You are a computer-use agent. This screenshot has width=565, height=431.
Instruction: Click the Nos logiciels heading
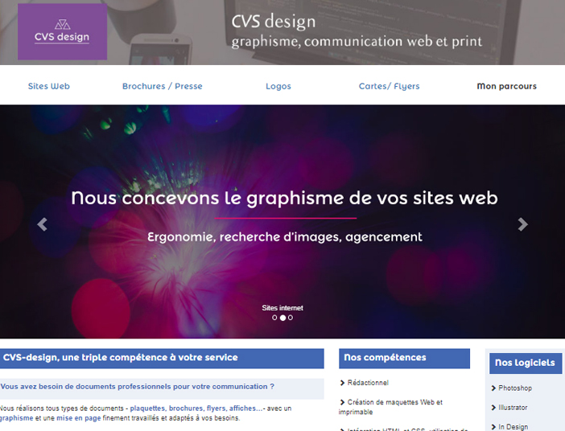click(526, 363)
